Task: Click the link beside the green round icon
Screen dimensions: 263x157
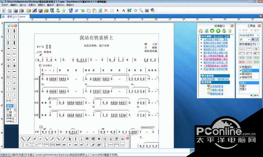Action: click(x=217, y=90)
